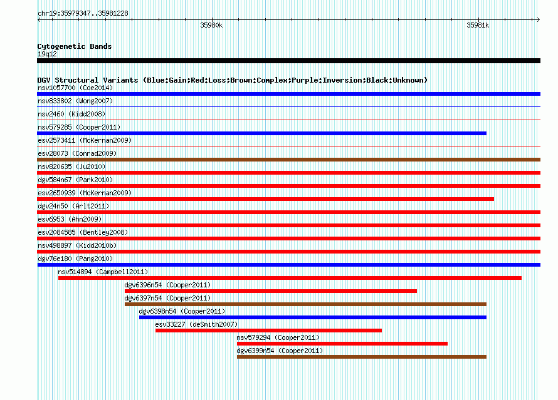Select the blue bar under nsv579285
Image resolution: width=558 pixels, height=400 pixels.
point(261,133)
